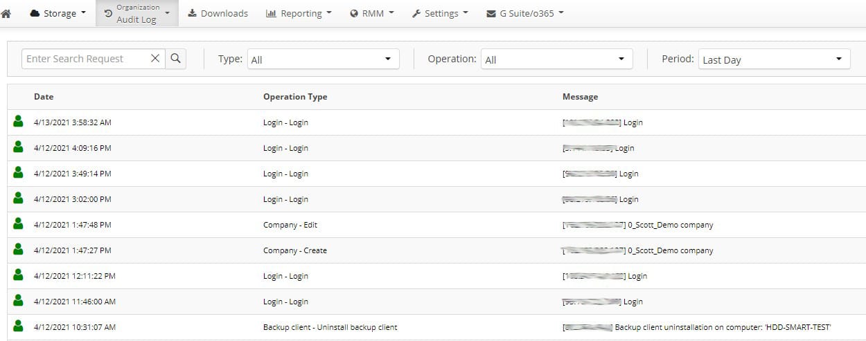866x341 pixels.
Task: Open the Reporting menu
Action: pos(299,13)
